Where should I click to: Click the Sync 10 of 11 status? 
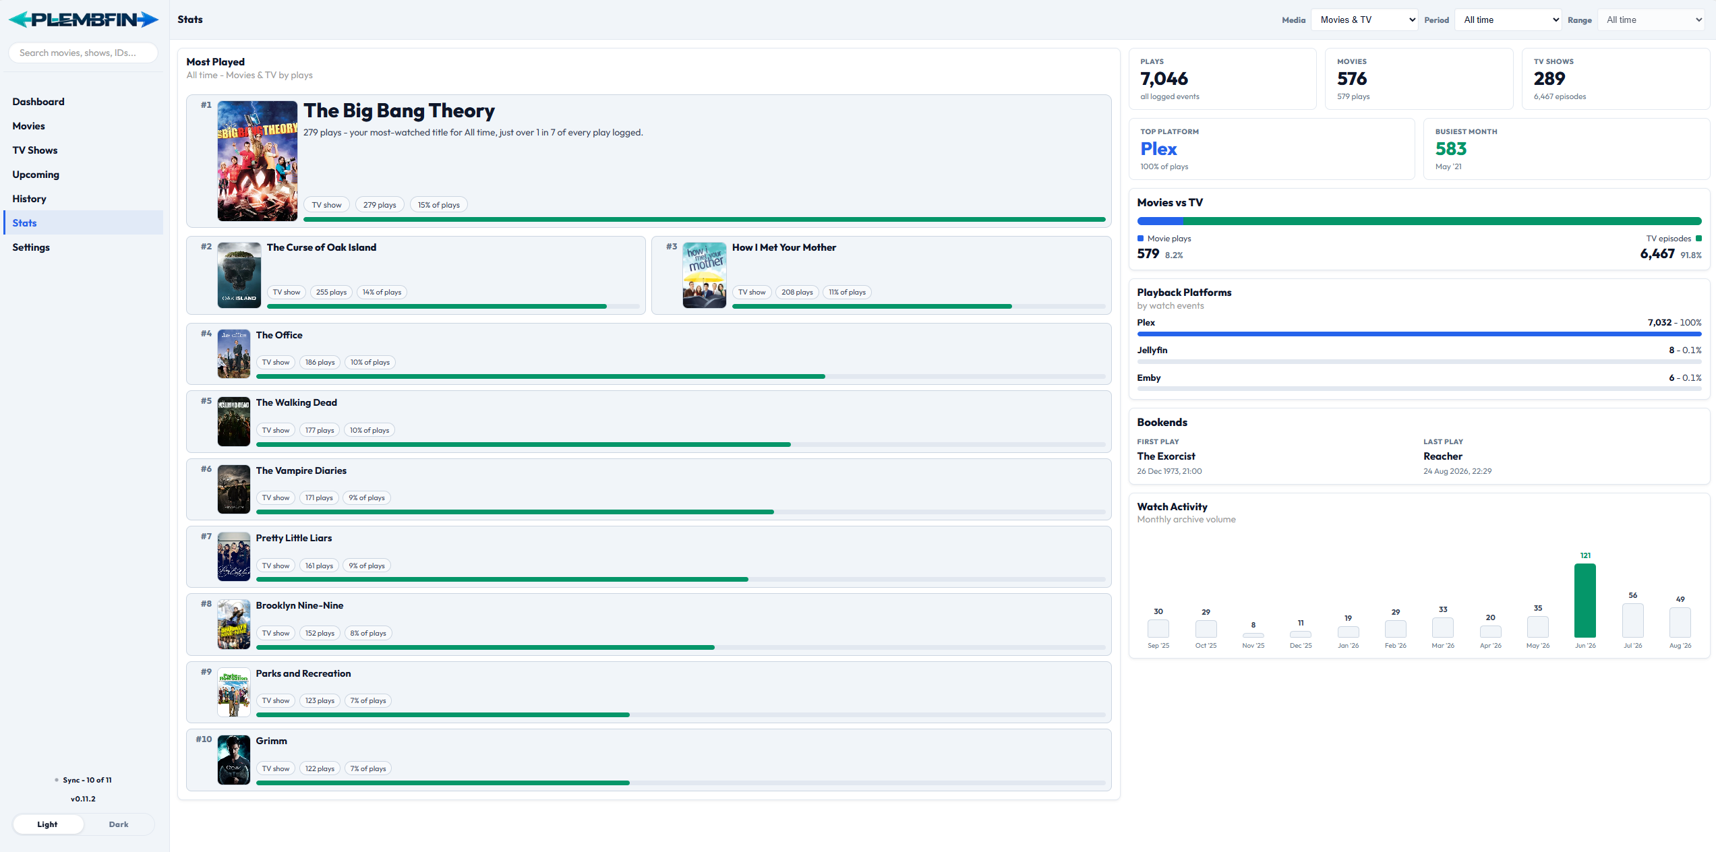(84, 780)
